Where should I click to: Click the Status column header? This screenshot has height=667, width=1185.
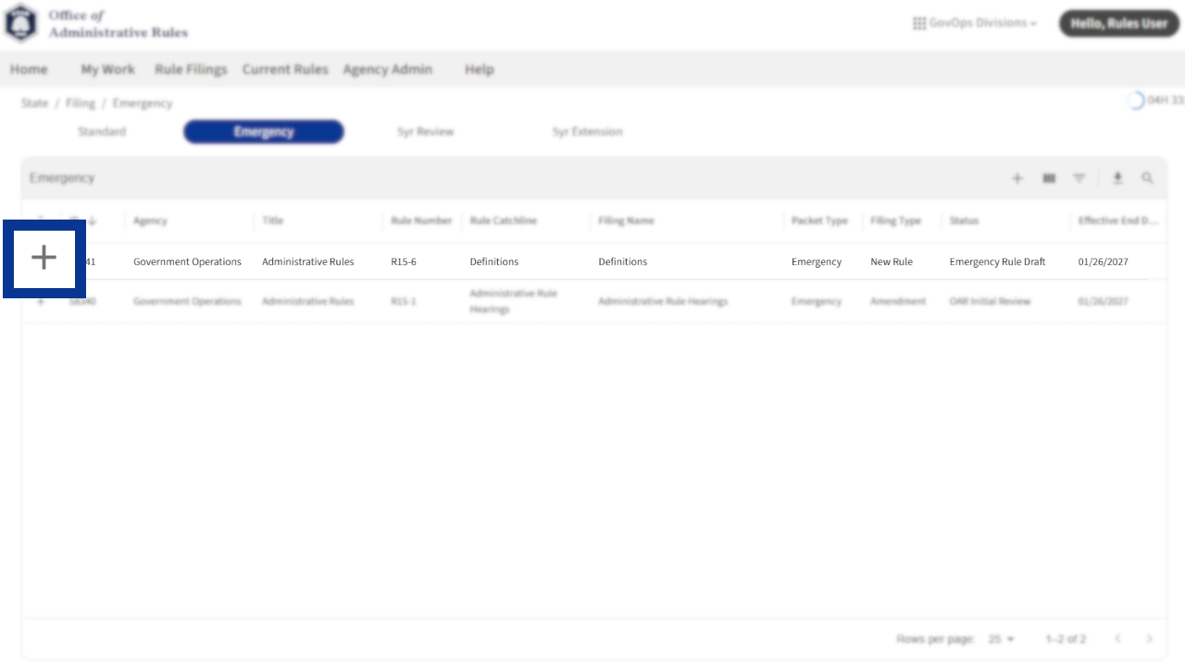pos(964,220)
